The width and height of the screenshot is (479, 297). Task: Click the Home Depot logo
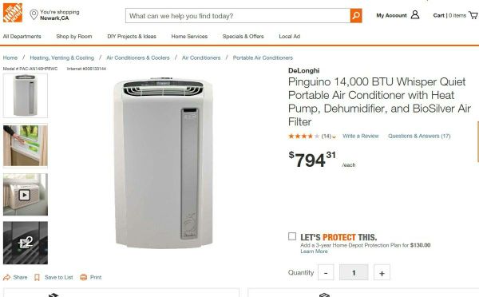tap(13, 13)
